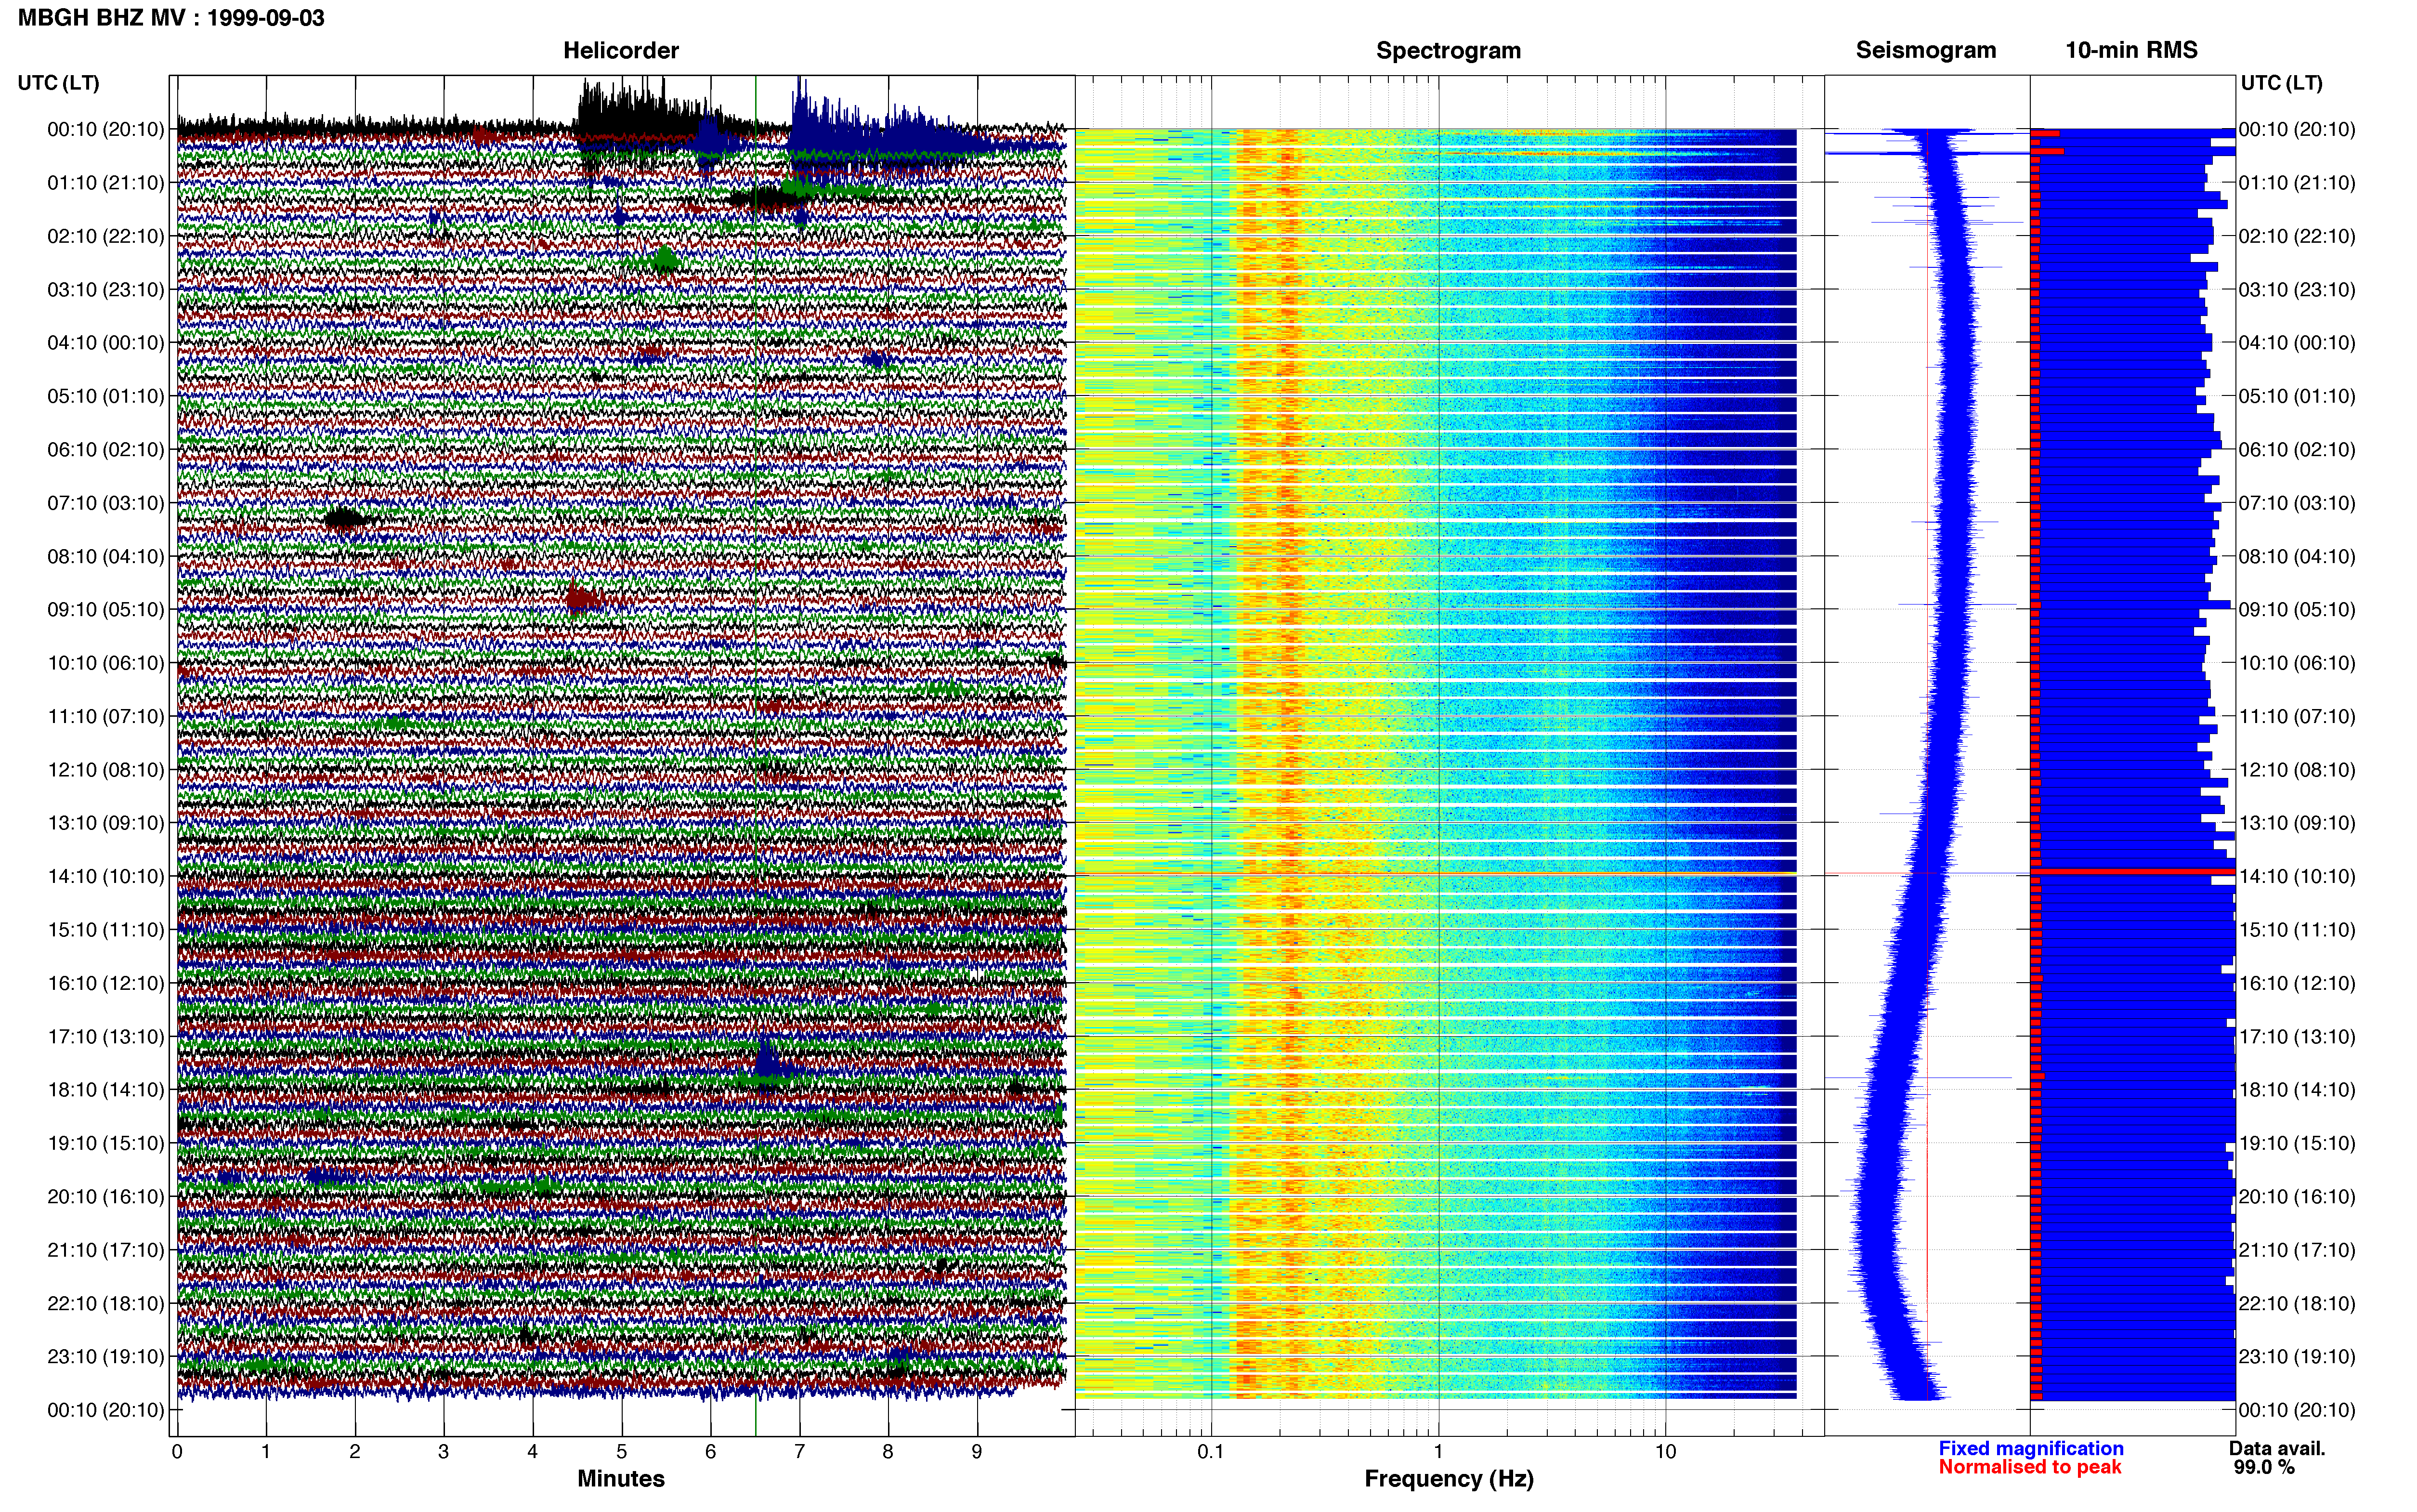Click the 10 Hz frequency tick label
Viewport: 2417px width, 1512px height.
[1665, 1451]
